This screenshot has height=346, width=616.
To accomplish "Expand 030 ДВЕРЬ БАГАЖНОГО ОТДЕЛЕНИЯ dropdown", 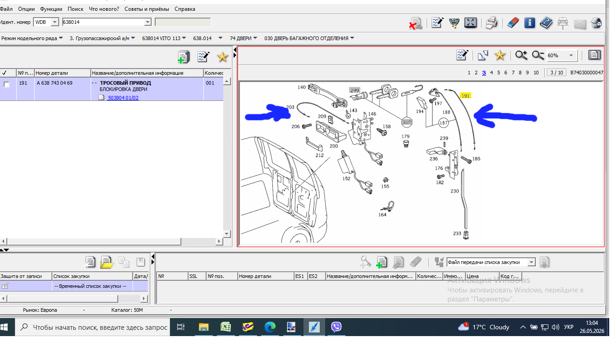I will pos(352,38).
